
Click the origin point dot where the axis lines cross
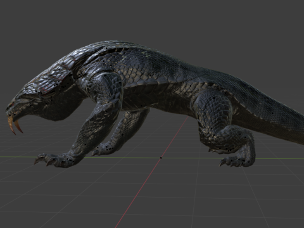tap(161, 158)
